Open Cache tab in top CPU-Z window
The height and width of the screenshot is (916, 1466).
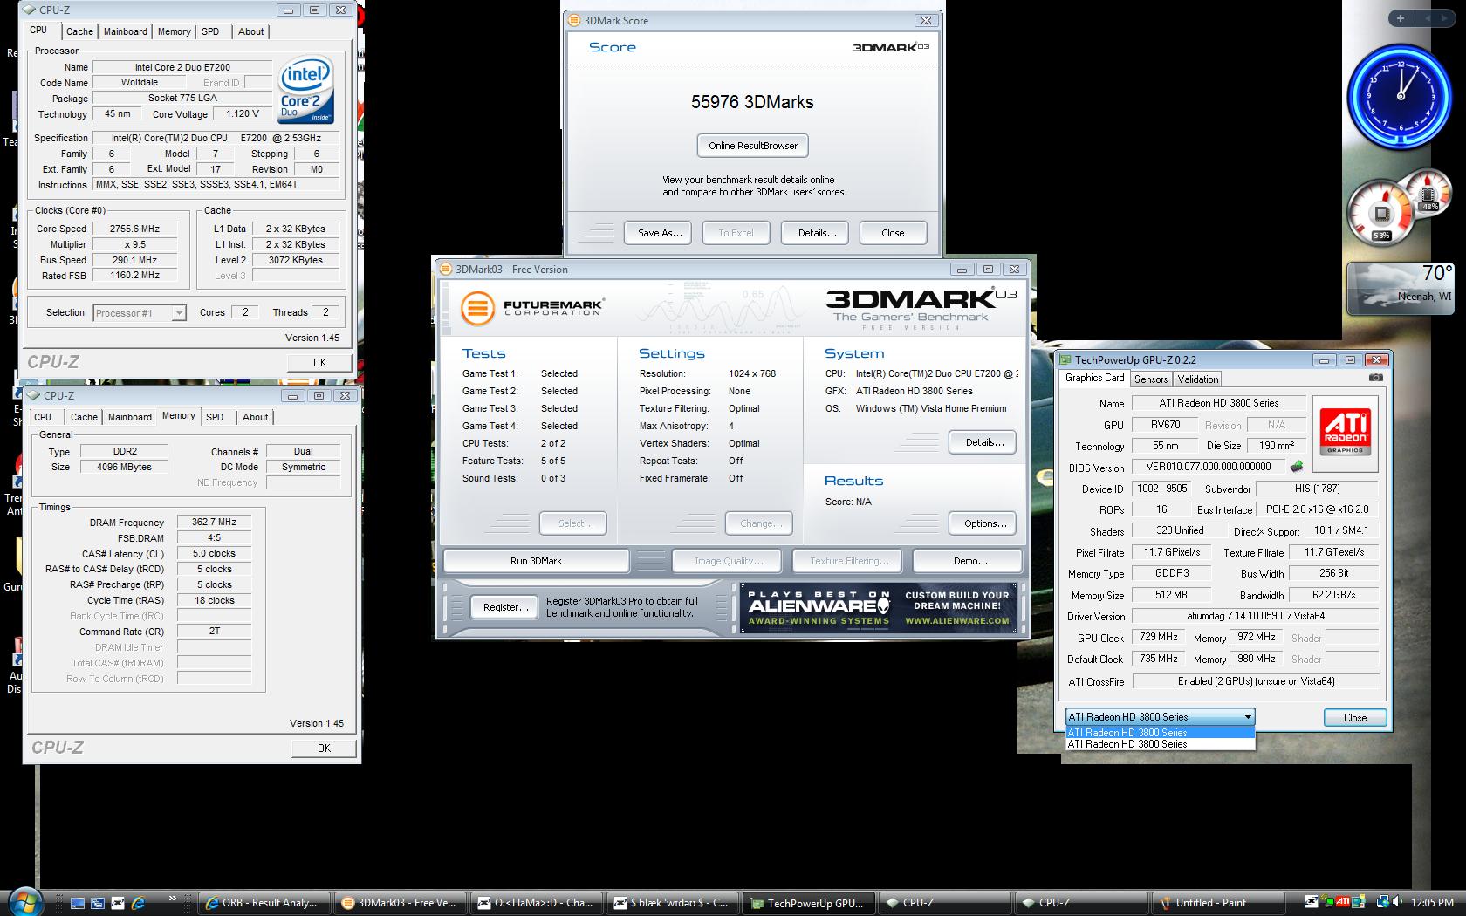pos(79,31)
